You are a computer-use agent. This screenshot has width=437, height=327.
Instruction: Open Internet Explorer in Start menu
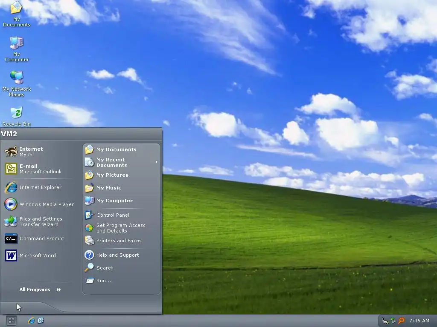tap(39, 187)
